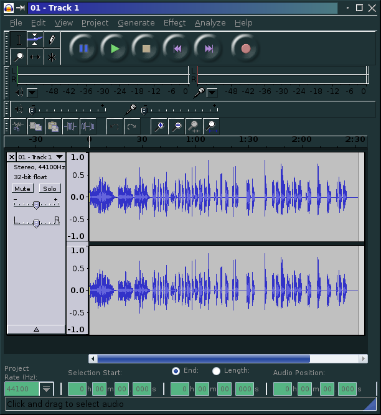Click the Record button
The height and width of the screenshot is (415, 381).
pos(245,48)
